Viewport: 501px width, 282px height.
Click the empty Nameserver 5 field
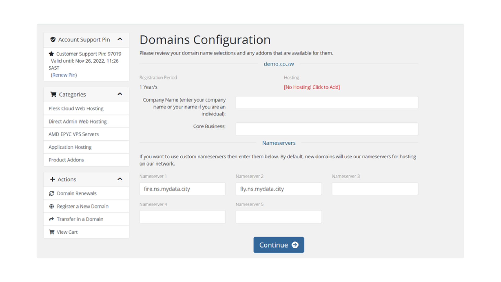pyautogui.click(x=279, y=217)
